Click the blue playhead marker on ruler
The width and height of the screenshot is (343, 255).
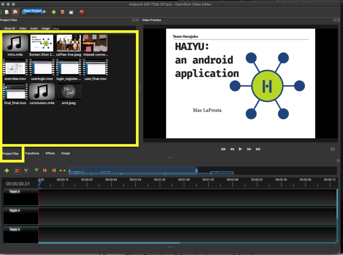click(40, 183)
